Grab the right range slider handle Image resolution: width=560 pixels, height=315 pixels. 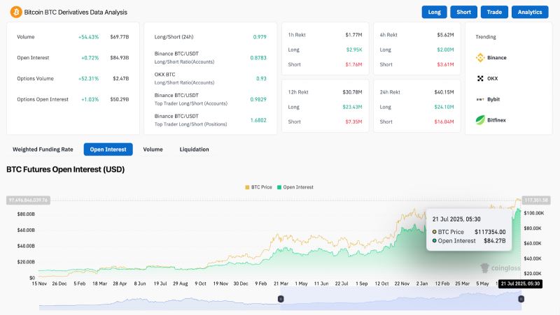point(521,299)
